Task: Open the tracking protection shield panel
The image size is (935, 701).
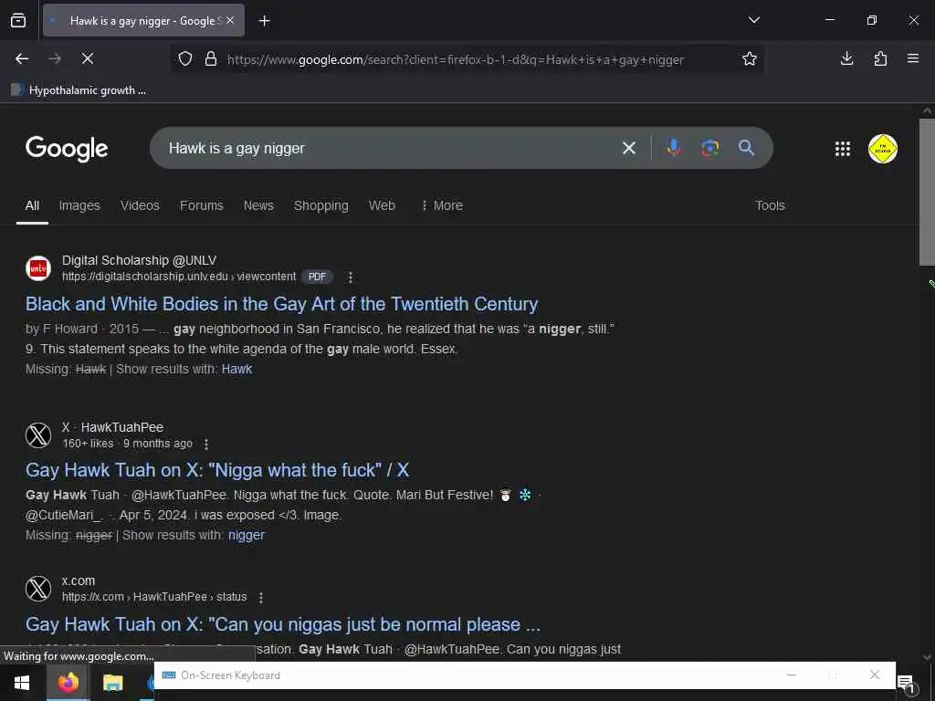Action: (x=185, y=59)
